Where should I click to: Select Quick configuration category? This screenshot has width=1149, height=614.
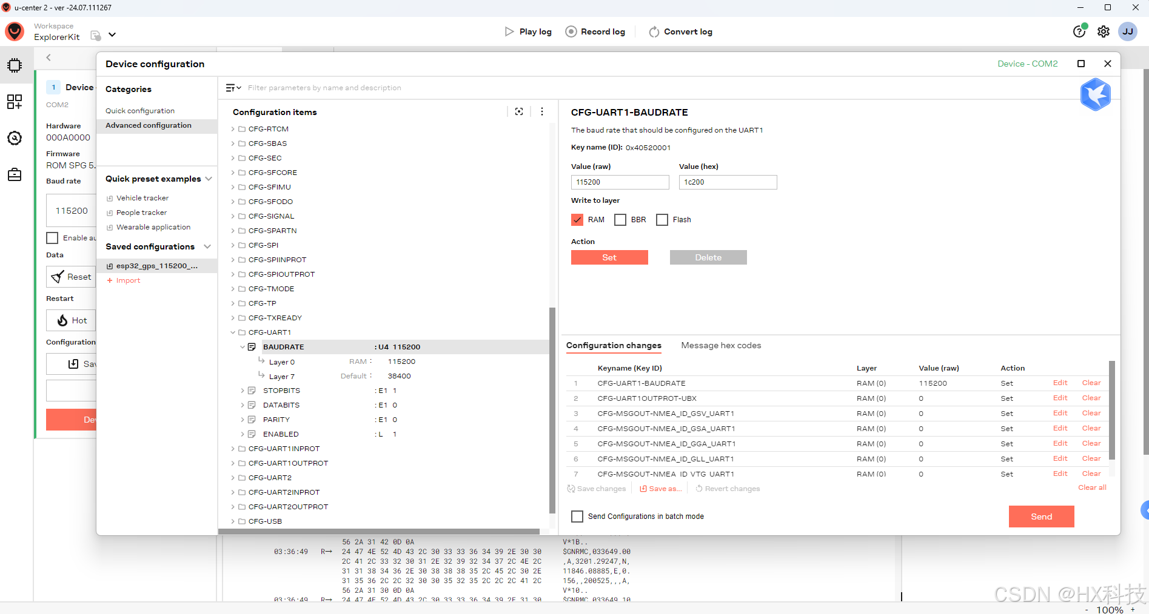[140, 111]
